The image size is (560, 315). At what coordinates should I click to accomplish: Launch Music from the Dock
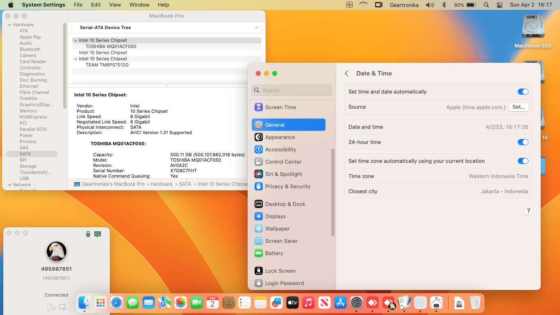(308, 303)
